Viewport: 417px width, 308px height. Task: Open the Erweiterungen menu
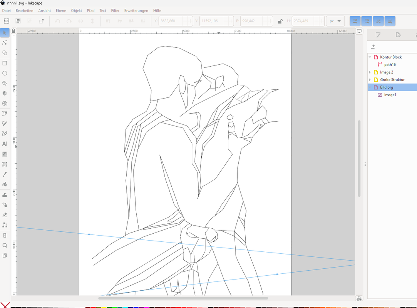click(136, 11)
